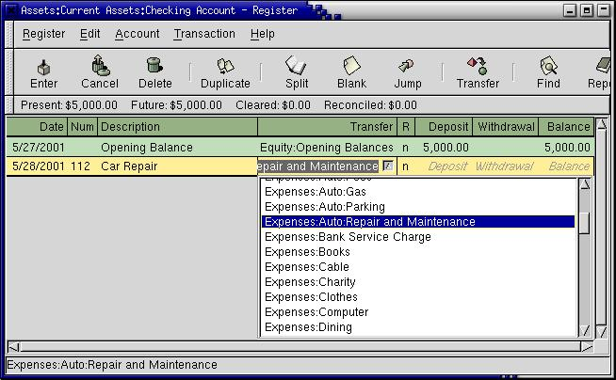Toggle reconciled flag on Opening Balance row
The width and height of the screenshot is (616, 380).
[x=406, y=148]
